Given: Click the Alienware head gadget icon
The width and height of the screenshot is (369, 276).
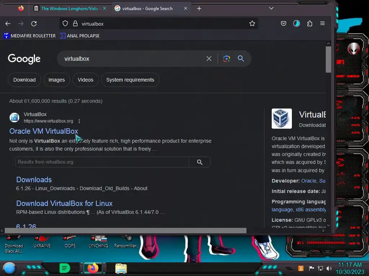Looking at the screenshot, I should coord(354,49).
